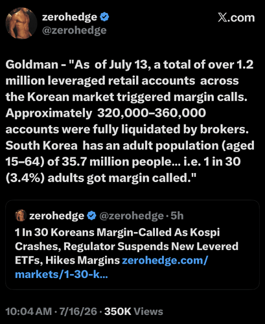This screenshot has height=324, width=265.
Task: Click the 7/16/26 post date
Action: (x=78, y=312)
